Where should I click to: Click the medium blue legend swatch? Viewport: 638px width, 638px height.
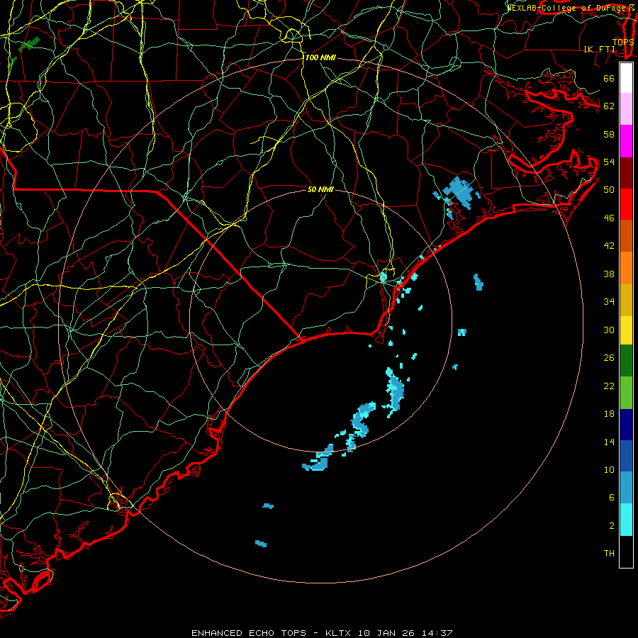(626, 456)
